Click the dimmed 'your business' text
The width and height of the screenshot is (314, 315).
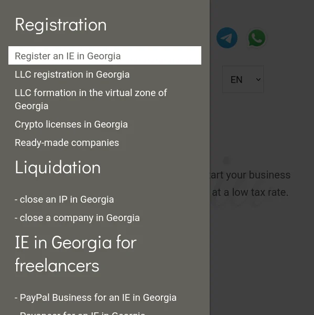click(x=258, y=175)
